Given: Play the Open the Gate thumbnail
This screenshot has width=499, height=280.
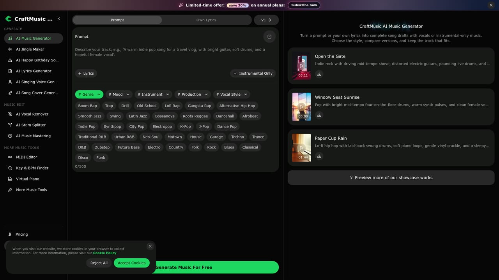Looking at the screenshot, I should pos(301,66).
